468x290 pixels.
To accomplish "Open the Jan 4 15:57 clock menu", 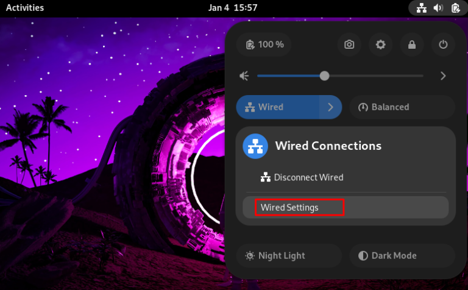I will (x=233, y=8).
